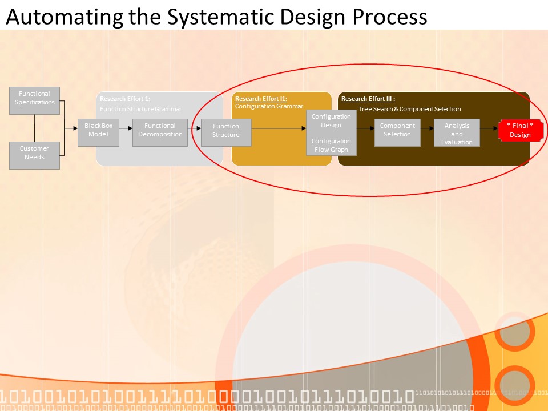
Task: Select the Configuration Grammar label
Action: pyautogui.click(x=269, y=106)
